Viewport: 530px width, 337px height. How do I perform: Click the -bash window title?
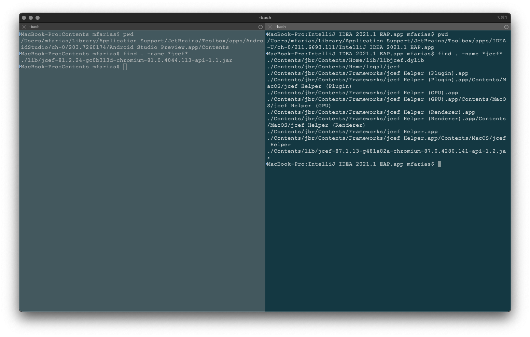click(265, 18)
